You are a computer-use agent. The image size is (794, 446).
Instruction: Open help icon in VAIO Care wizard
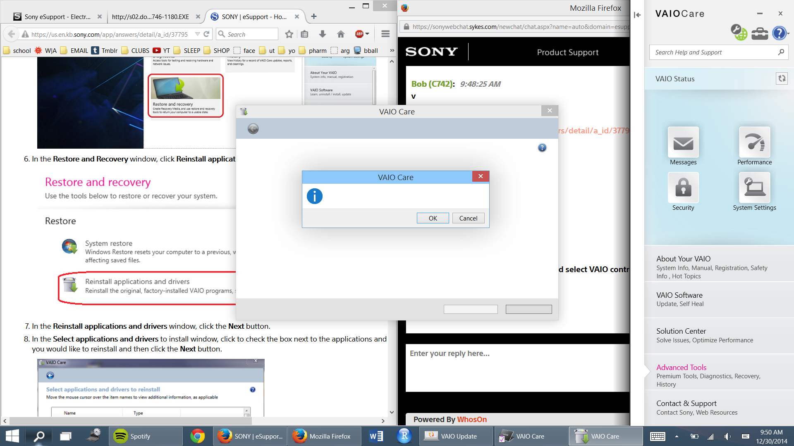542,148
